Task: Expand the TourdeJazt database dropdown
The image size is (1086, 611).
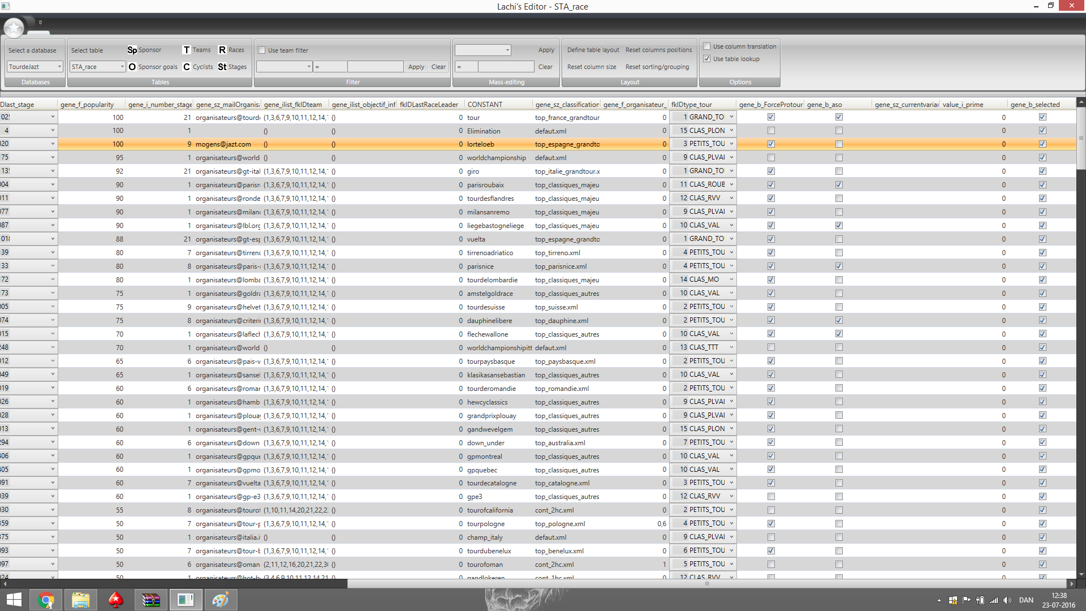Action: point(59,67)
